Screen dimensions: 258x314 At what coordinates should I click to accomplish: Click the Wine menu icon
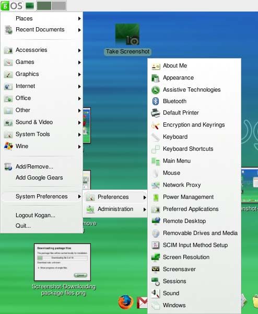click(x=8, y=146)
